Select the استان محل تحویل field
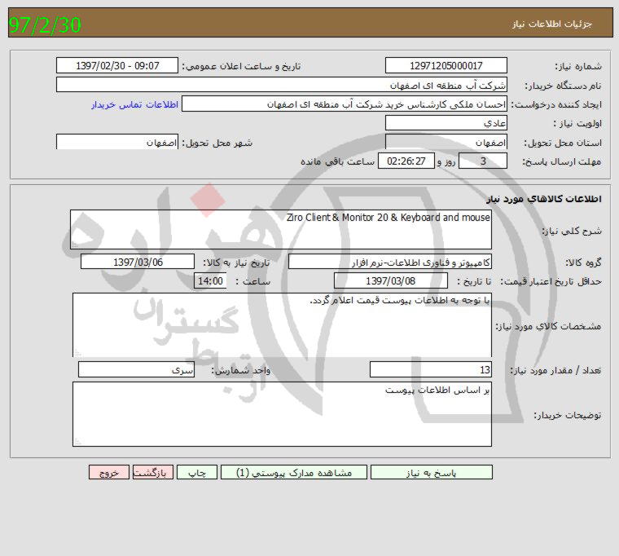Screen dimensions: 619x556 [x=446, y=142]
